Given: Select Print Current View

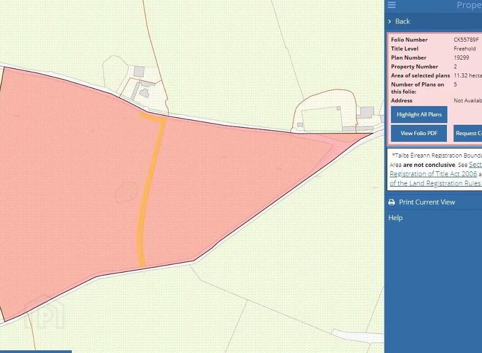Looking at the screenshot, I should pos(427,202).
